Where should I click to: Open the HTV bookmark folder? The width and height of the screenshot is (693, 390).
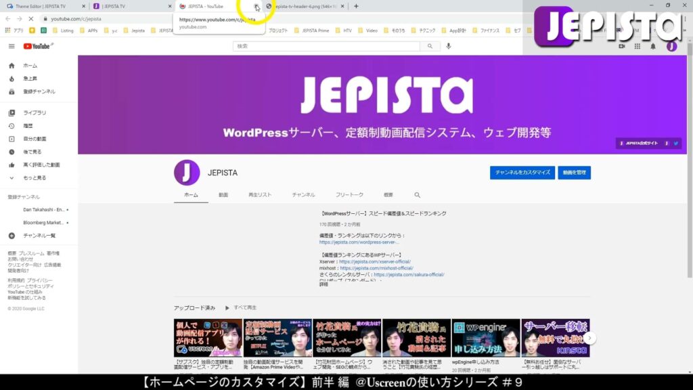[x=343, y=30]
